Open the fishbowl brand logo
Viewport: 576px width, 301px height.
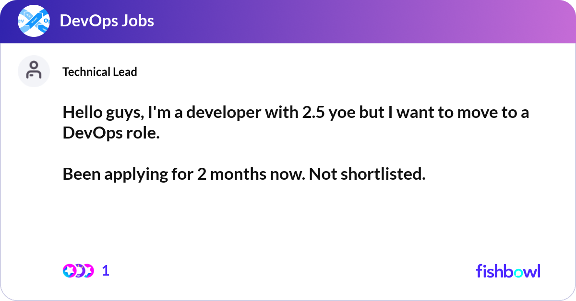508,271
